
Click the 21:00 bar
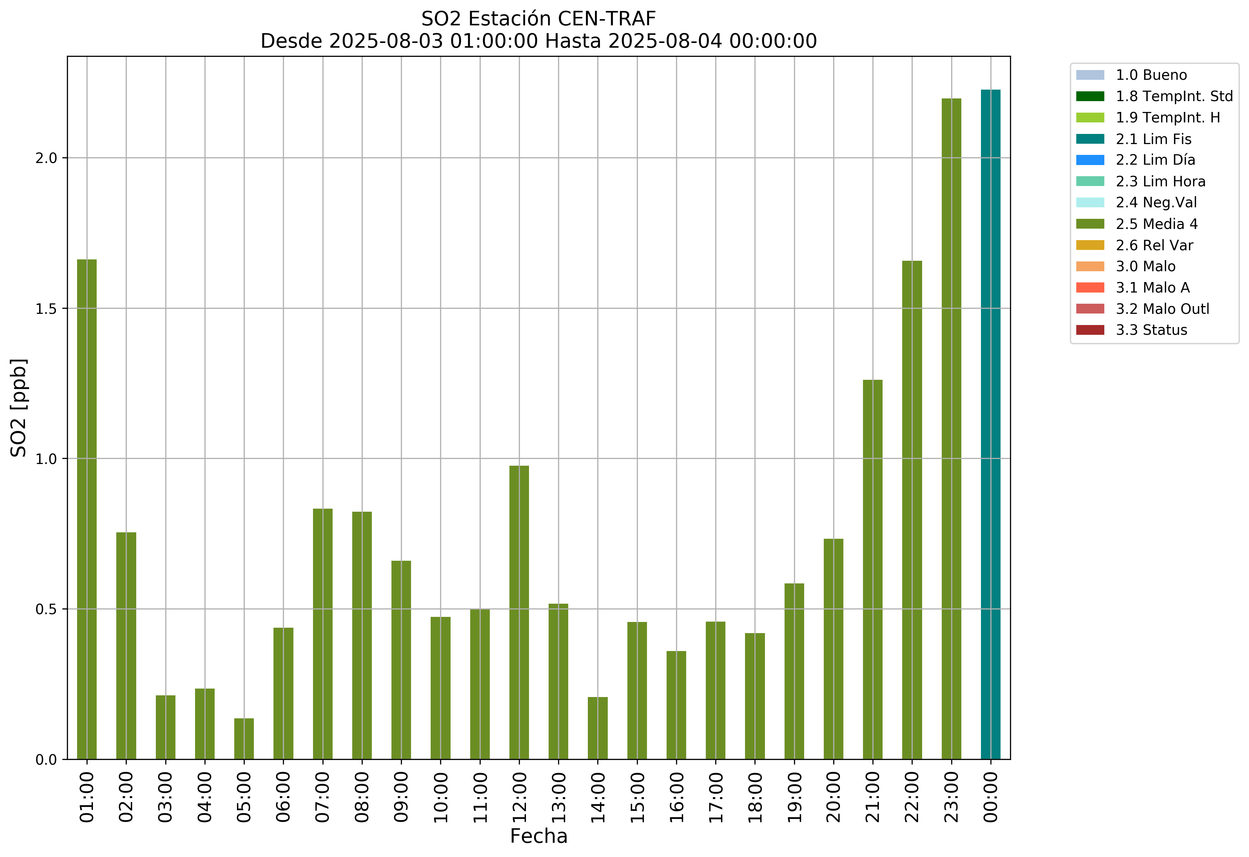point(872,570)
